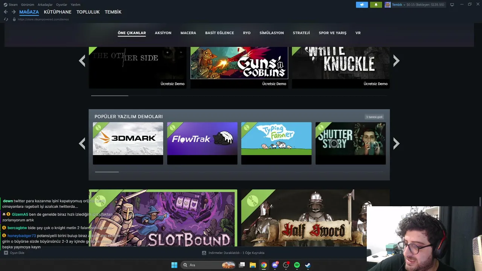Go forward with the Steam forward arrow
Viewport: 482px width, 271px height.
point(14,12)
